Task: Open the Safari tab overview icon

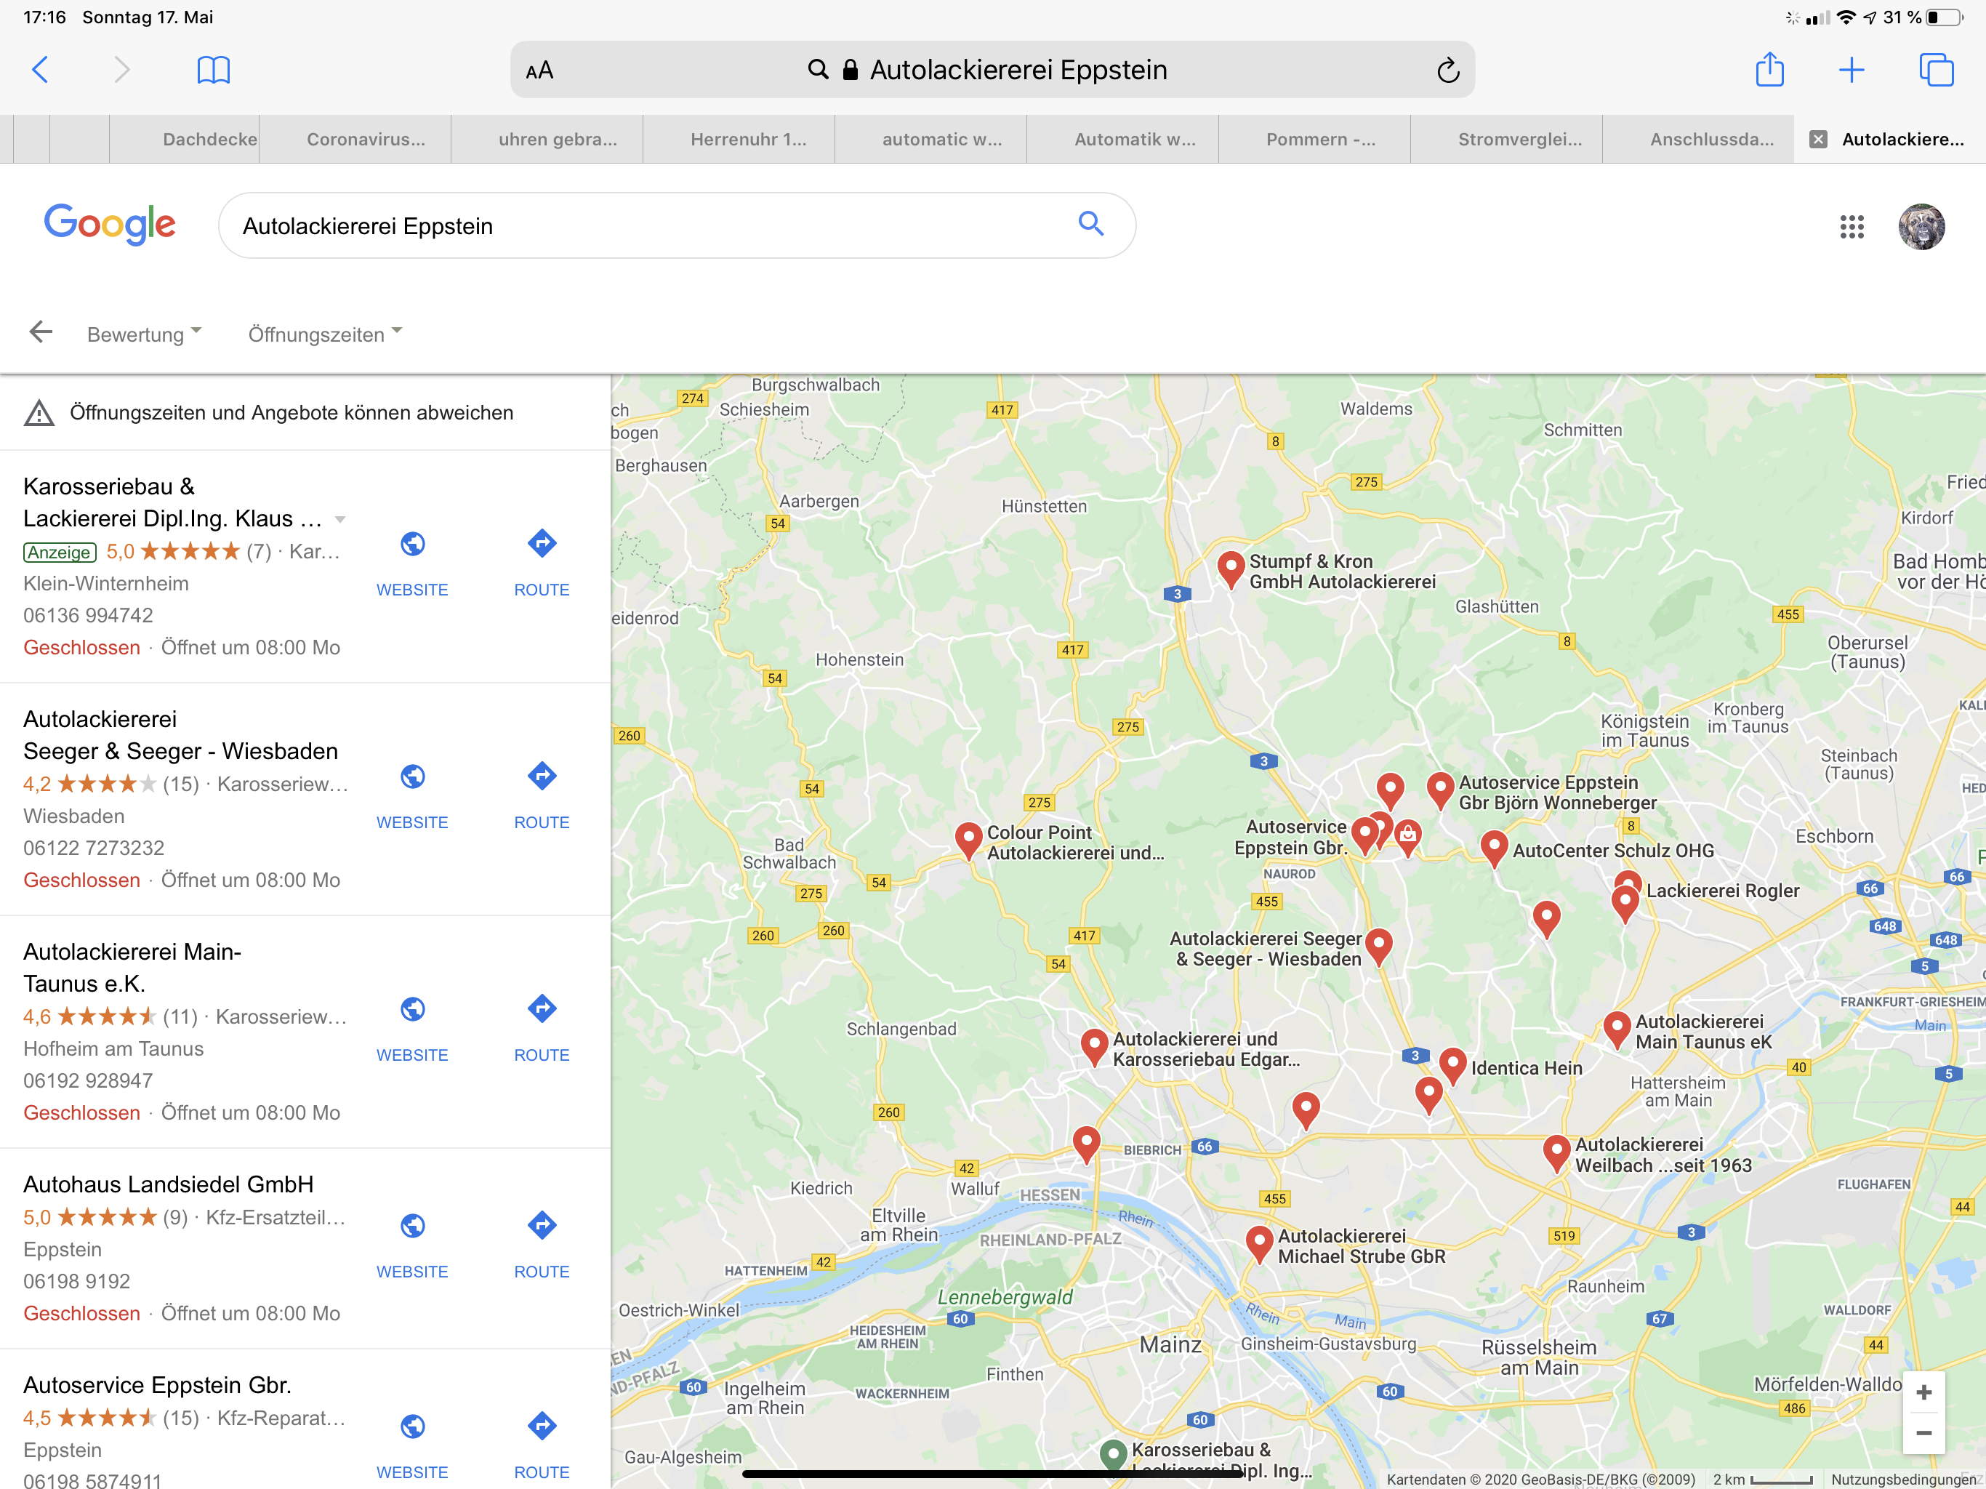Action: coord(1935,69)
